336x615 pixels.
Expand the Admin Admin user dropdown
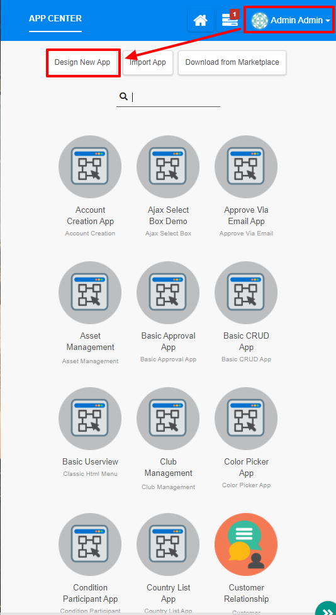291,20
